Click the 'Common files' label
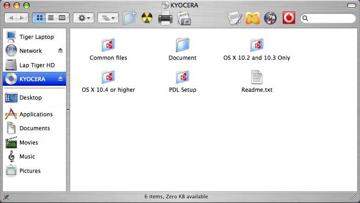The image size is (360, 203). point(108,58)
